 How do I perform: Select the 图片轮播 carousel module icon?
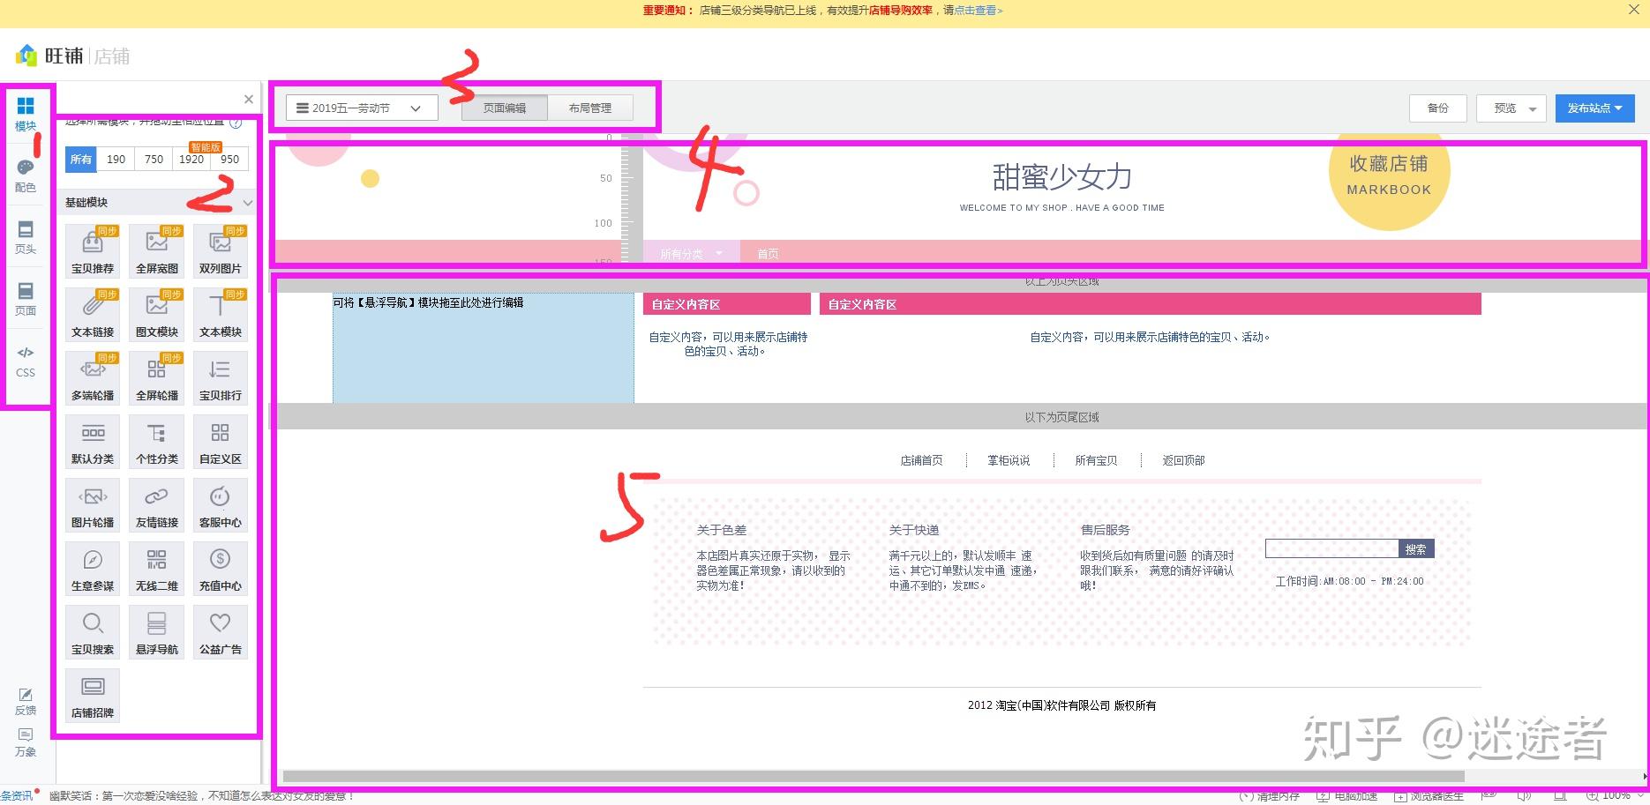click(x=92, y=504)
